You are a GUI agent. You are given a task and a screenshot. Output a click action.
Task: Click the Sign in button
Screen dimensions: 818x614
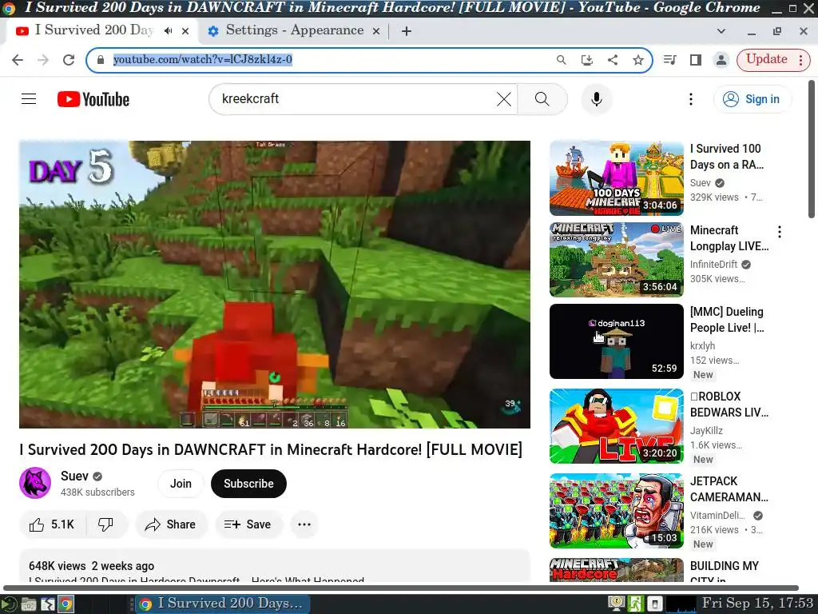pyautogui.click(x=752, y=98)
